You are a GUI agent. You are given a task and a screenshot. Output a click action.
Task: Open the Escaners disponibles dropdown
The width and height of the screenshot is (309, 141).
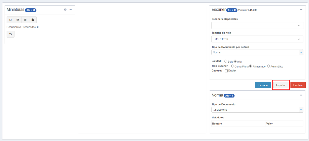(x=257, y=25)
